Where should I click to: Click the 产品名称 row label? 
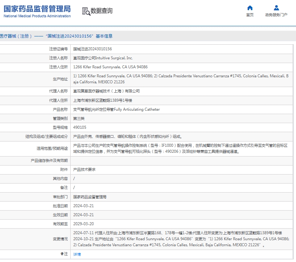[60, 109]
